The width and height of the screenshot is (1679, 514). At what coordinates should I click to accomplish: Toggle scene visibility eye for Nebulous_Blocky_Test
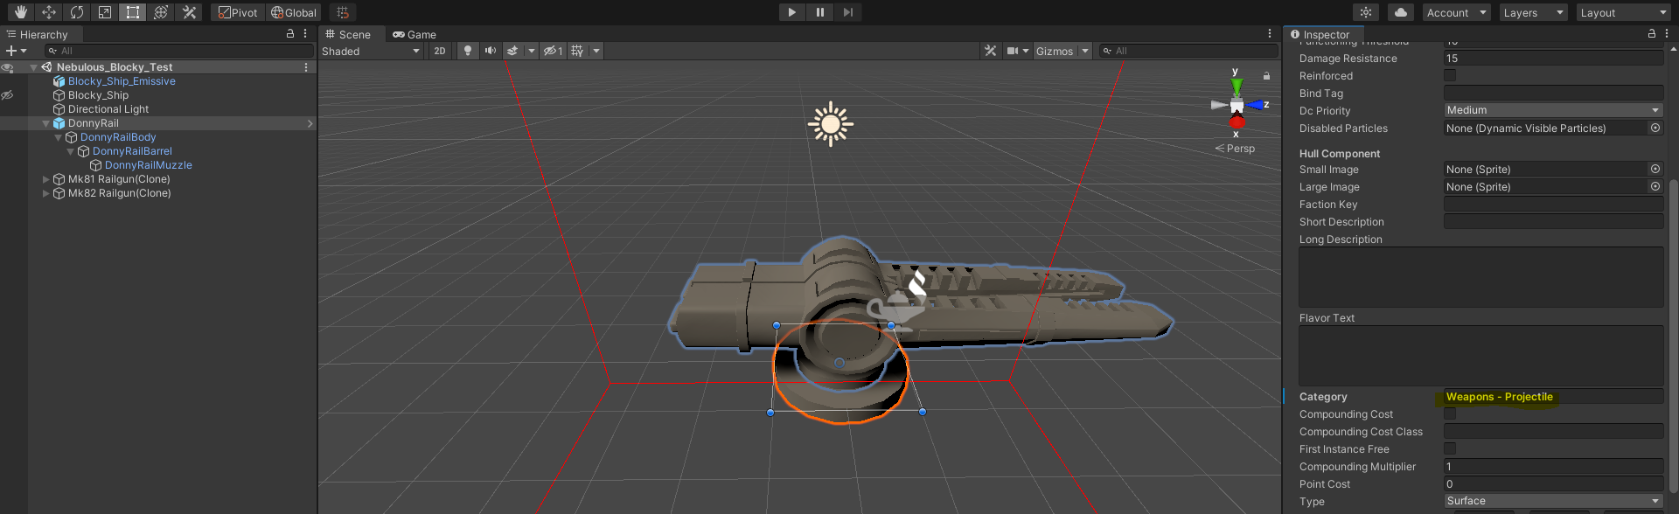7,67
